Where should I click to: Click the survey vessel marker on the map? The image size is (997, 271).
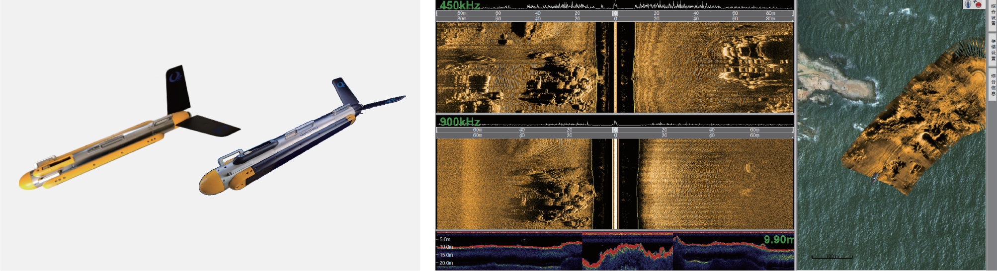point(874,178)
